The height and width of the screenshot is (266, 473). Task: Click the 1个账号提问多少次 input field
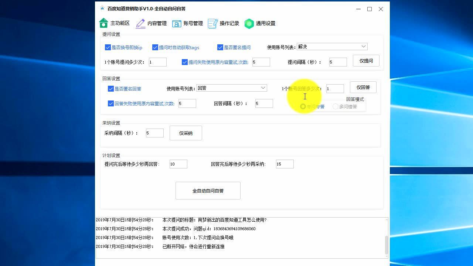click(158, 62)
